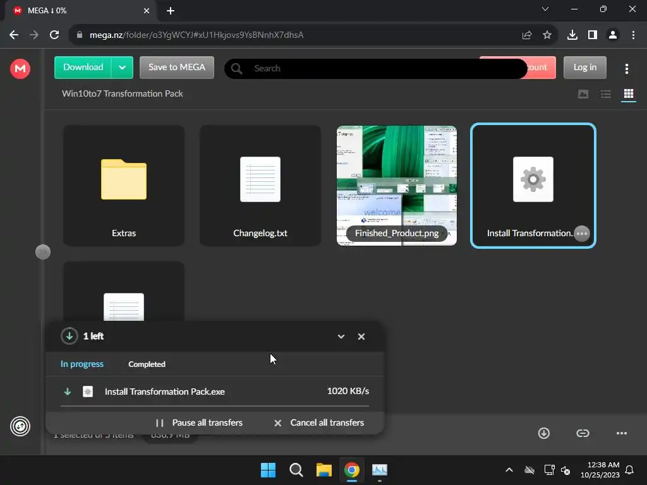Switch to In progress tab
This screenshot has height=485, width=647.
point(82,364)
